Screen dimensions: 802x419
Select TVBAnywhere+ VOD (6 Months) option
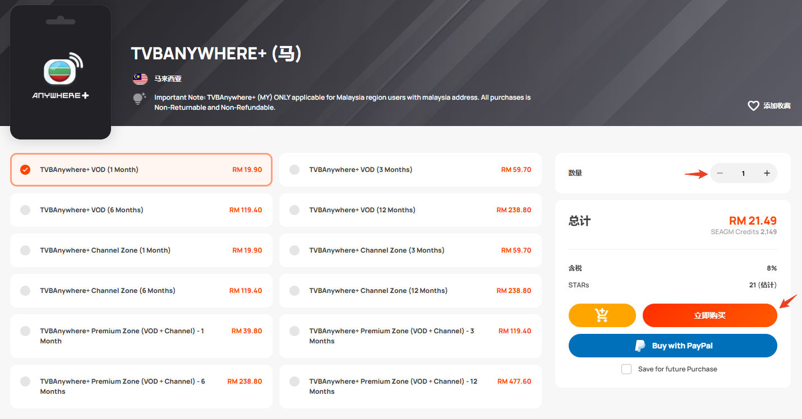tap(141, 210)
